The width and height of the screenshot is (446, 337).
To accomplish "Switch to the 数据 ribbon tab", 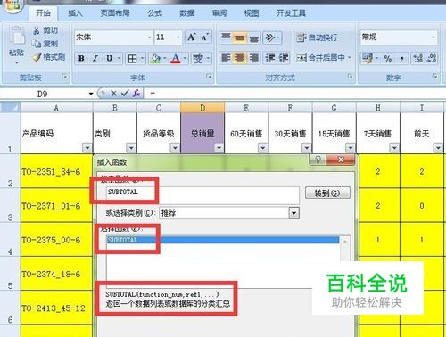I will [x=187, y=13].
